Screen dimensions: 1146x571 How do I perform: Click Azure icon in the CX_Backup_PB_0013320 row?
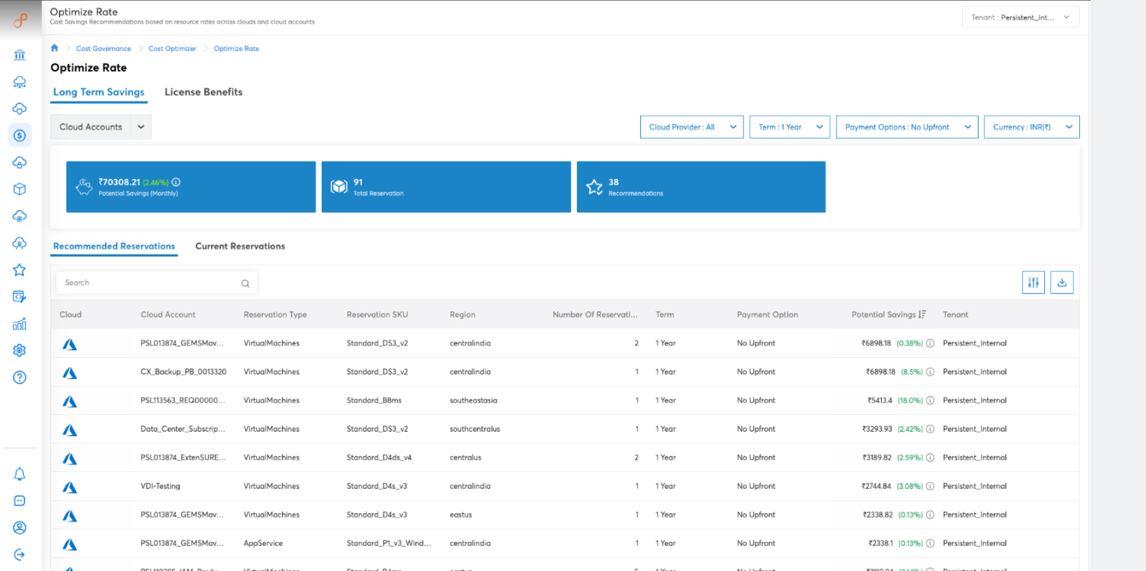[x=69, y=373]
